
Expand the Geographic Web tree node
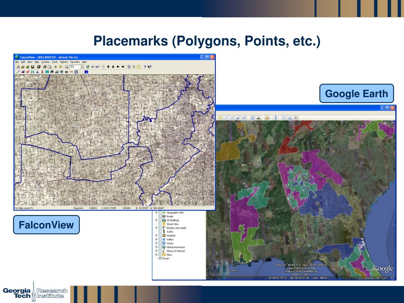pos(156,213)
